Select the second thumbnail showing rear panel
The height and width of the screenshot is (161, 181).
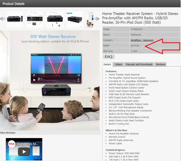click(35, 19)
